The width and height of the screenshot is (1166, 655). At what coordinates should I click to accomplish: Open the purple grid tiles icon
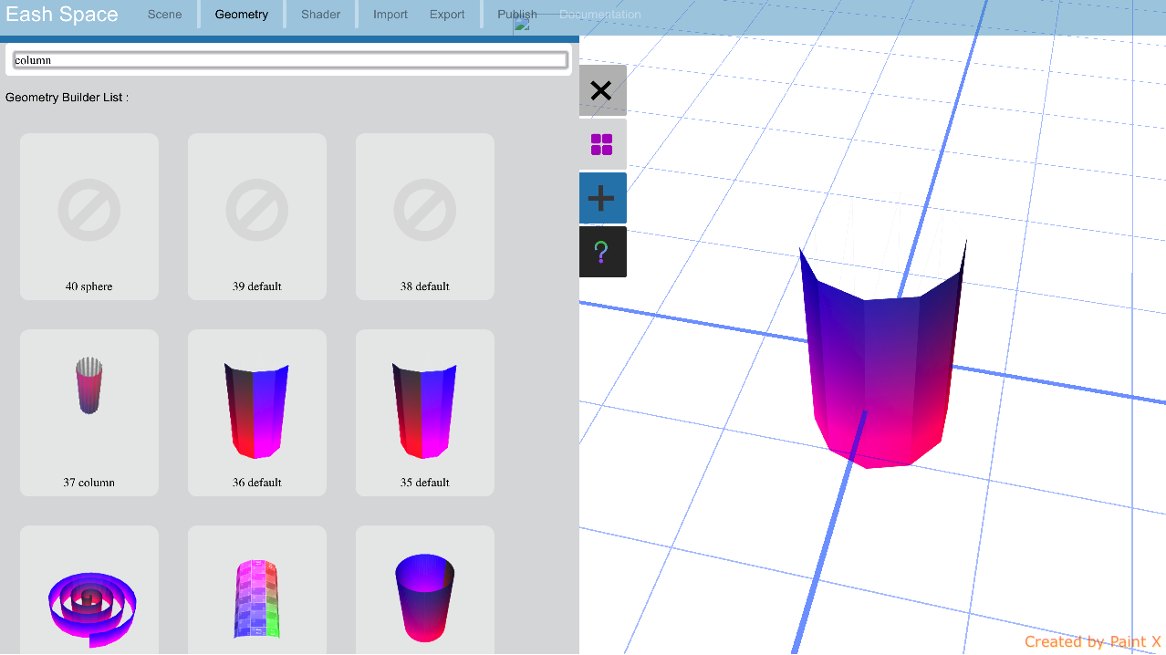tap(602, 144)
